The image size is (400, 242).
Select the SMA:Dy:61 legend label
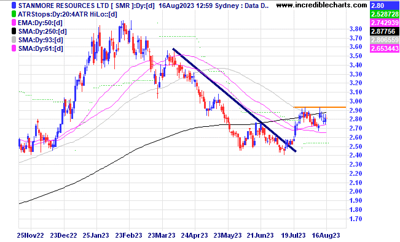(41, 48)
